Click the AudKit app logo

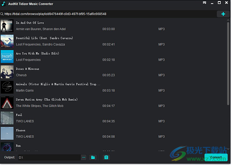tap(3, 4)
